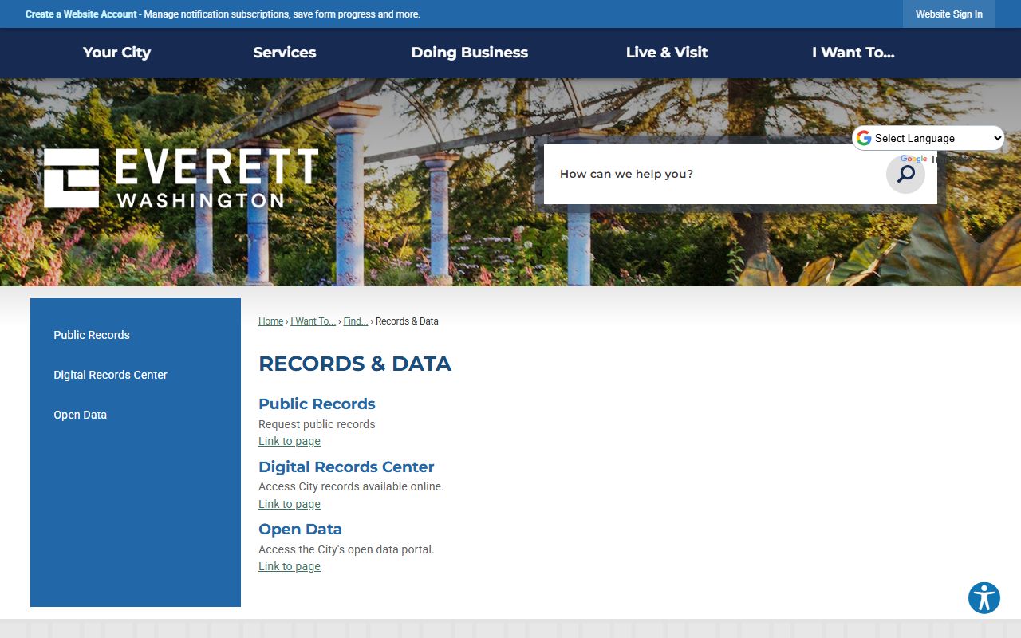This screenshot has height=638, width=1021.
Task: Click the I Want To... breadcrumb link
Action: (313, 321)
